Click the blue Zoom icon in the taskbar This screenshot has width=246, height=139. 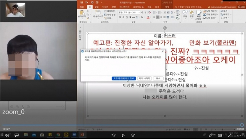[x=74, y=135]
